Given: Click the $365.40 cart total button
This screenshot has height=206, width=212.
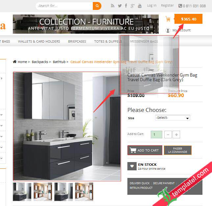Looking at the screenshot, I should pyautogui.click(x=188, y=19).
